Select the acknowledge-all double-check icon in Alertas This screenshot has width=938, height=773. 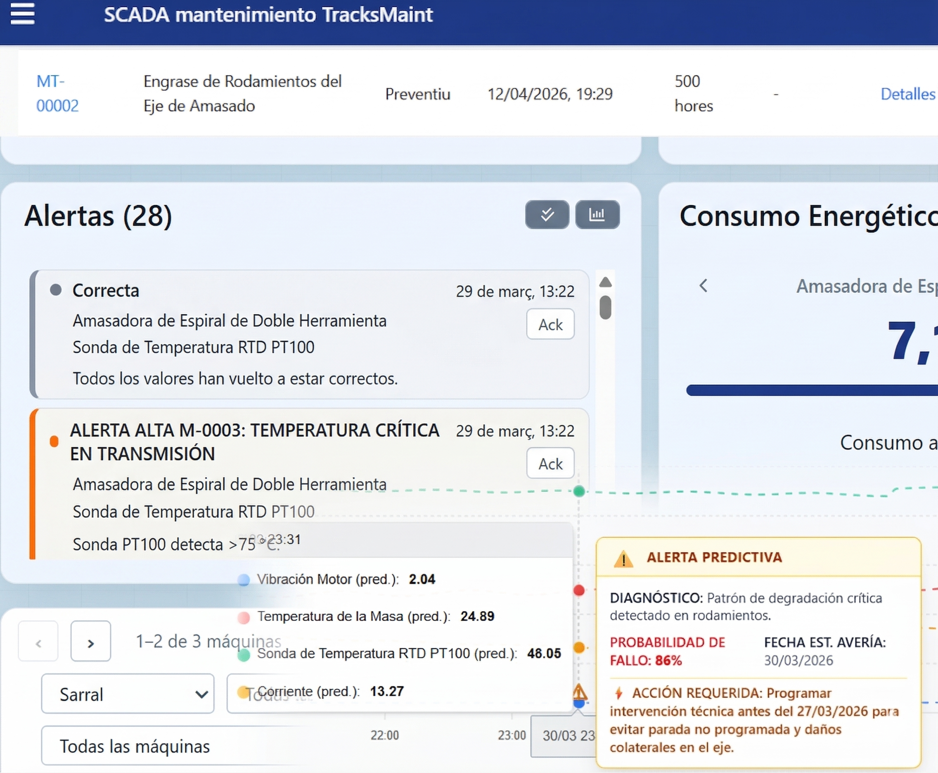click(x=547, y=215)
